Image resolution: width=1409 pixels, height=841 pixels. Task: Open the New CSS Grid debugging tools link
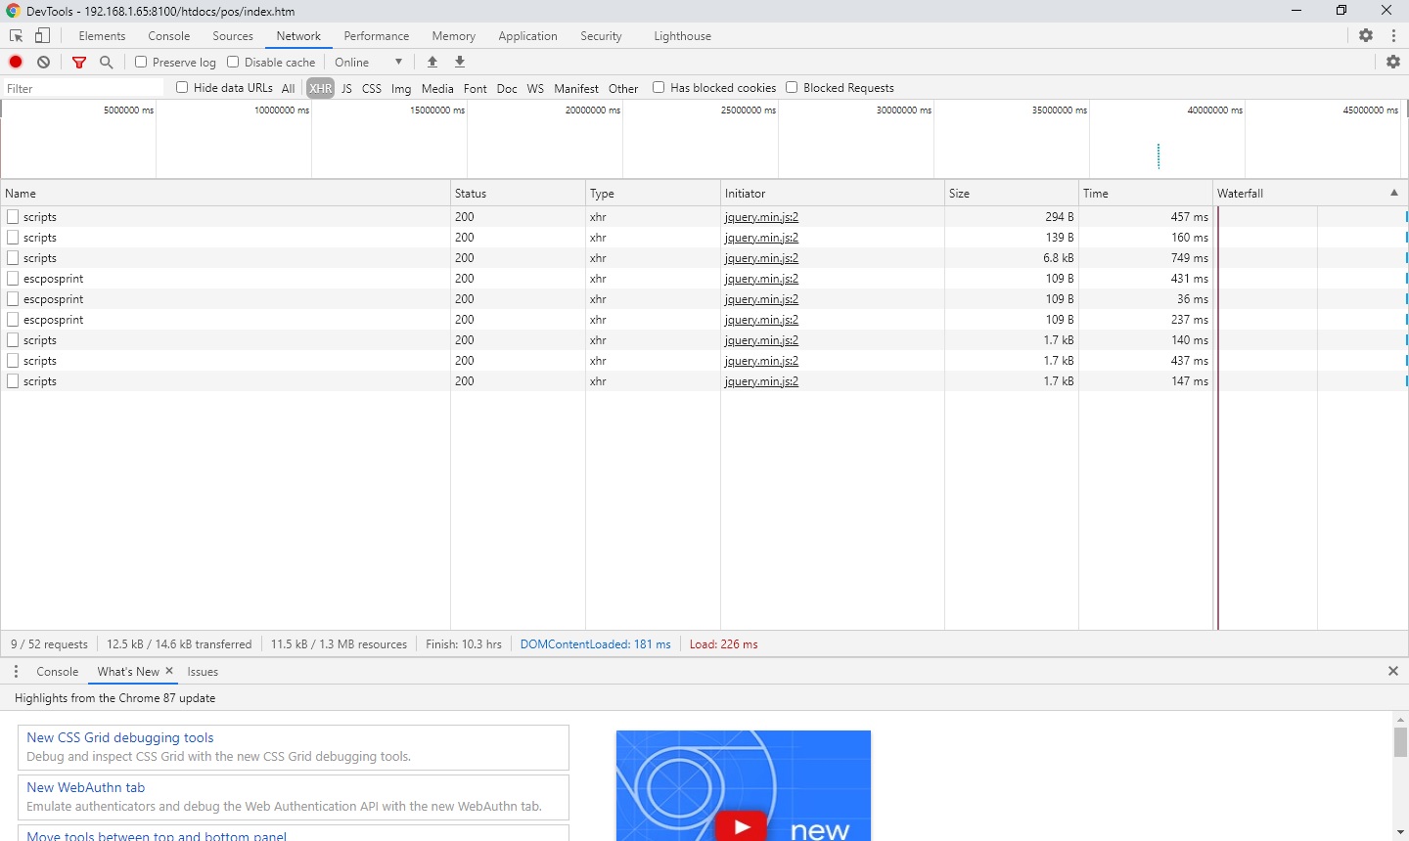tap(119, 737)
